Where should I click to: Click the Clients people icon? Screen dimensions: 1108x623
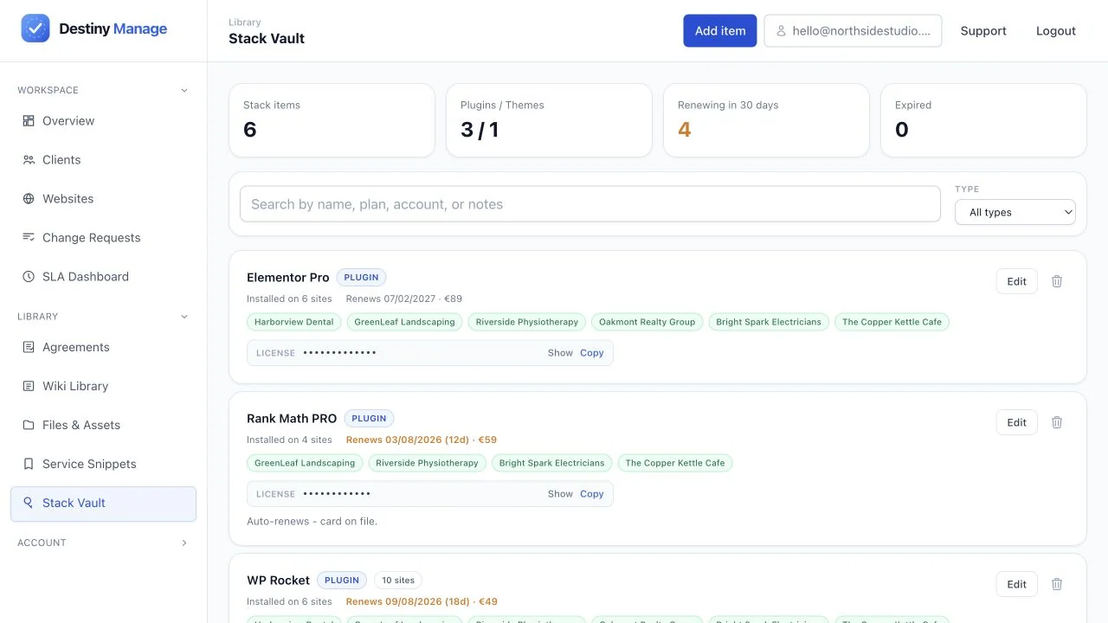[29, 160]
